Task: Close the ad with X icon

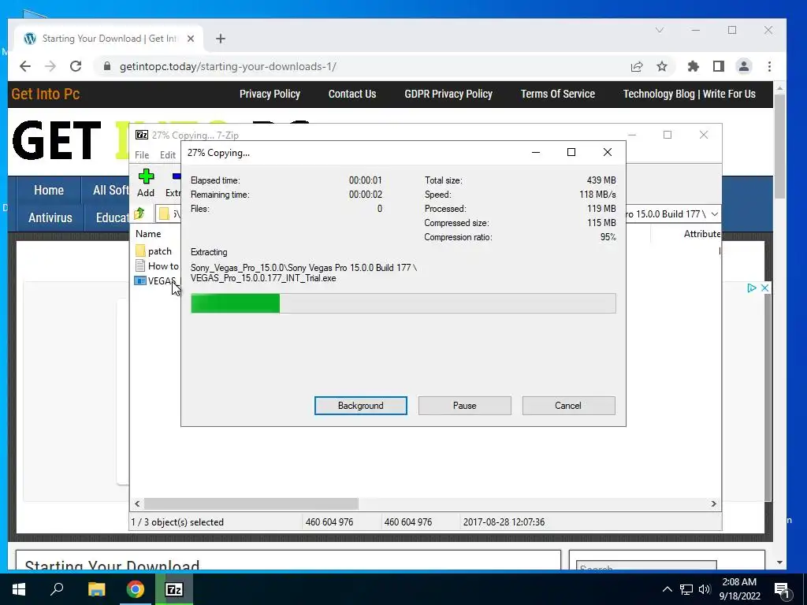Action: coord(764,288)
